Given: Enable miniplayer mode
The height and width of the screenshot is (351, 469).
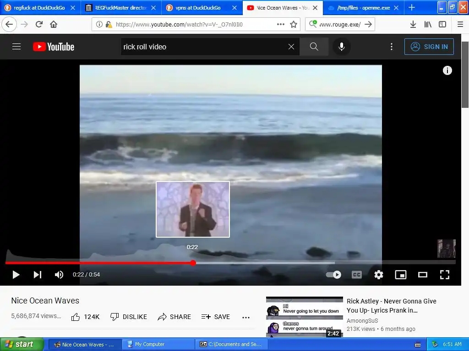Looking at the screenshot, I should [x=401, y=275].
